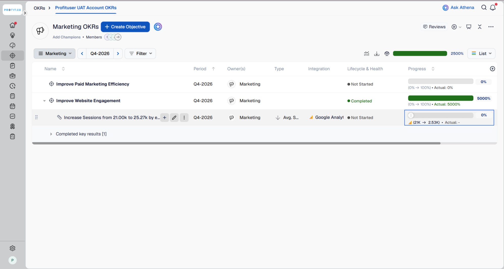This screenshot has height=269, width=504.
Task: Click Create Objective button
Action: pyautogui.click(x=125, y=27)
